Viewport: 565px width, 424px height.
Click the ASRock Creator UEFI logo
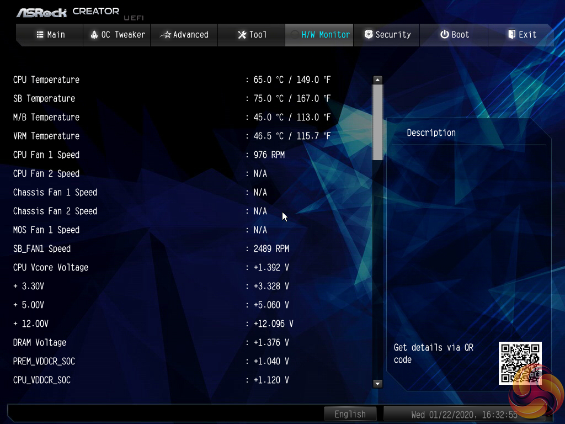pos(80,13)
